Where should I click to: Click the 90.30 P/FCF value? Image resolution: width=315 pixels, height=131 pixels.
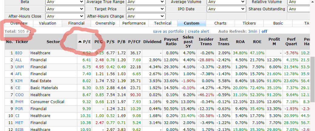136,95
